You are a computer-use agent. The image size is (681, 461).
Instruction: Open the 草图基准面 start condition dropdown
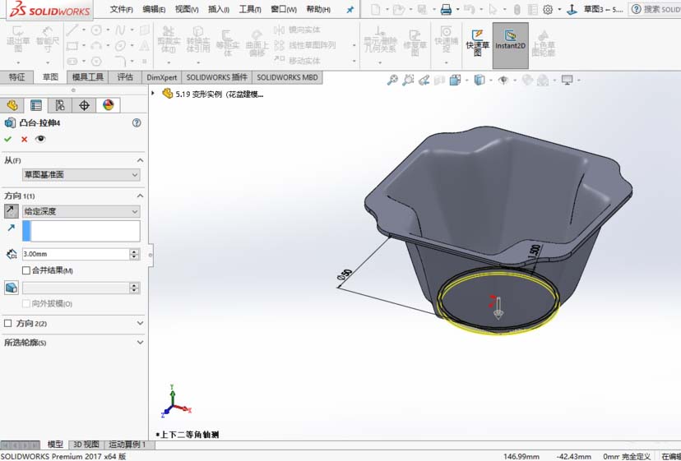pos(81,174)
